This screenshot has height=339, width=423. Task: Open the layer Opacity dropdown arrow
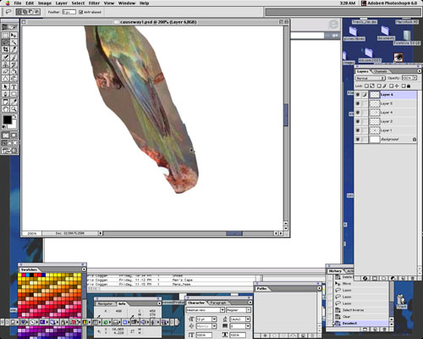pyautogui.click(x=415, y=78)
